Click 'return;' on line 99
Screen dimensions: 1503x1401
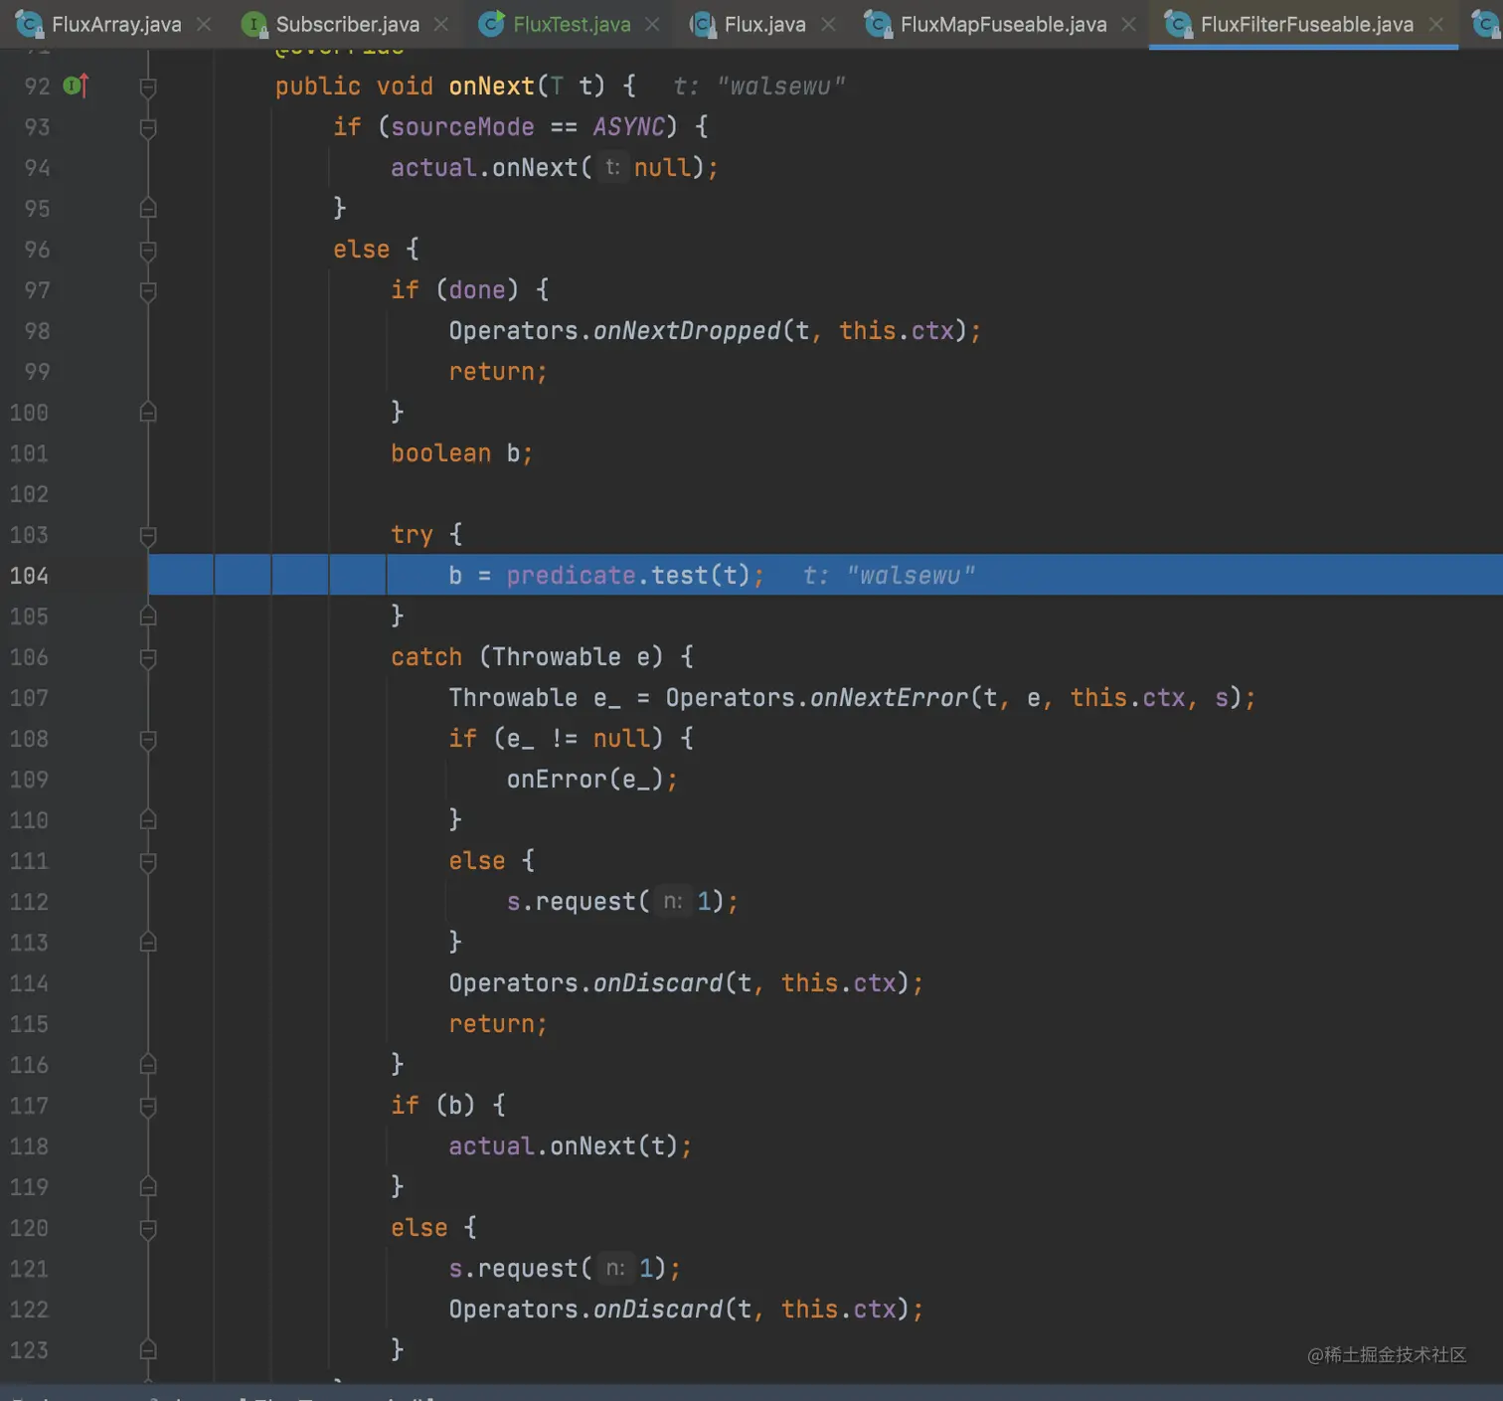point(497,372)
